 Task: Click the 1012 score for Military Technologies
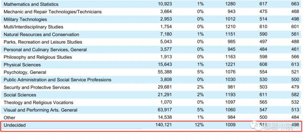[230, 19]
